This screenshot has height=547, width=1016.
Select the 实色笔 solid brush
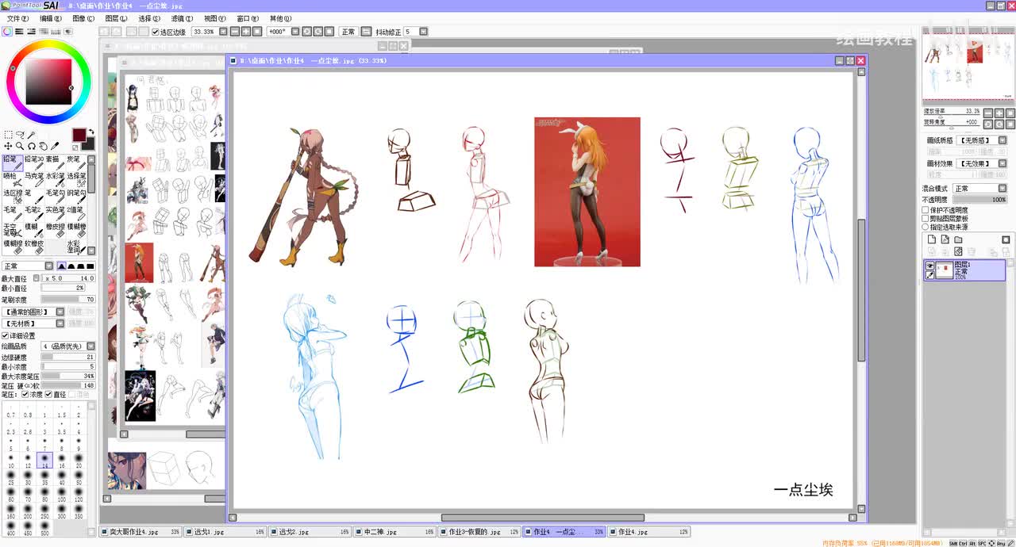tap(56, 215)
